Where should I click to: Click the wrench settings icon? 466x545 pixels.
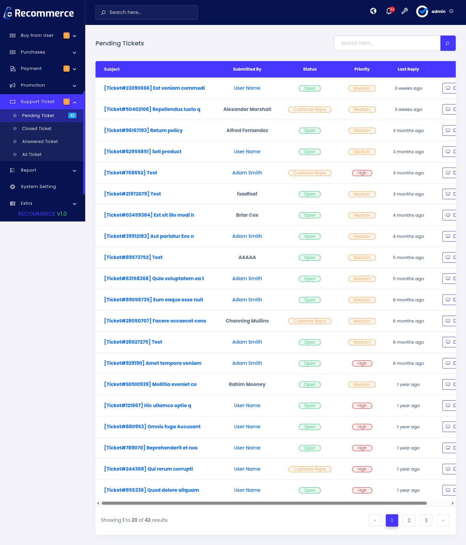coord(405,11)
